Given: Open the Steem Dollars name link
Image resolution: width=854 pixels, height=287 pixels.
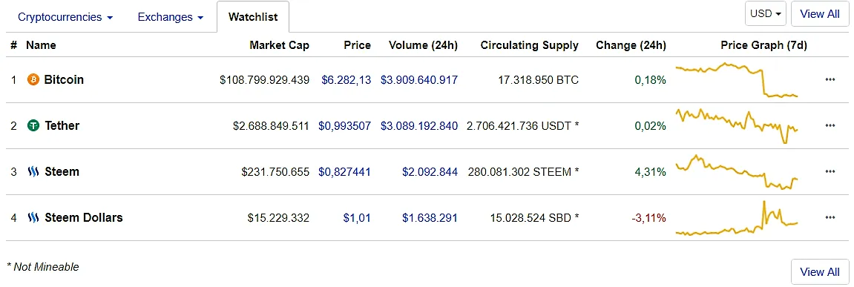Looking at the screenshot, I should pyautogui.click(x=83, y=218).
